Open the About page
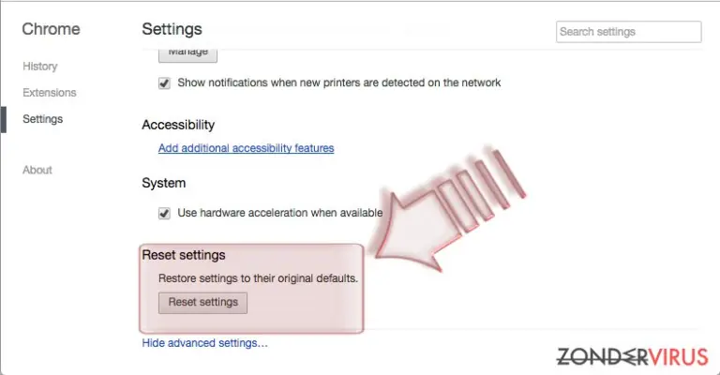This screenshot has width=720, height=375. [x=37, y=170]
